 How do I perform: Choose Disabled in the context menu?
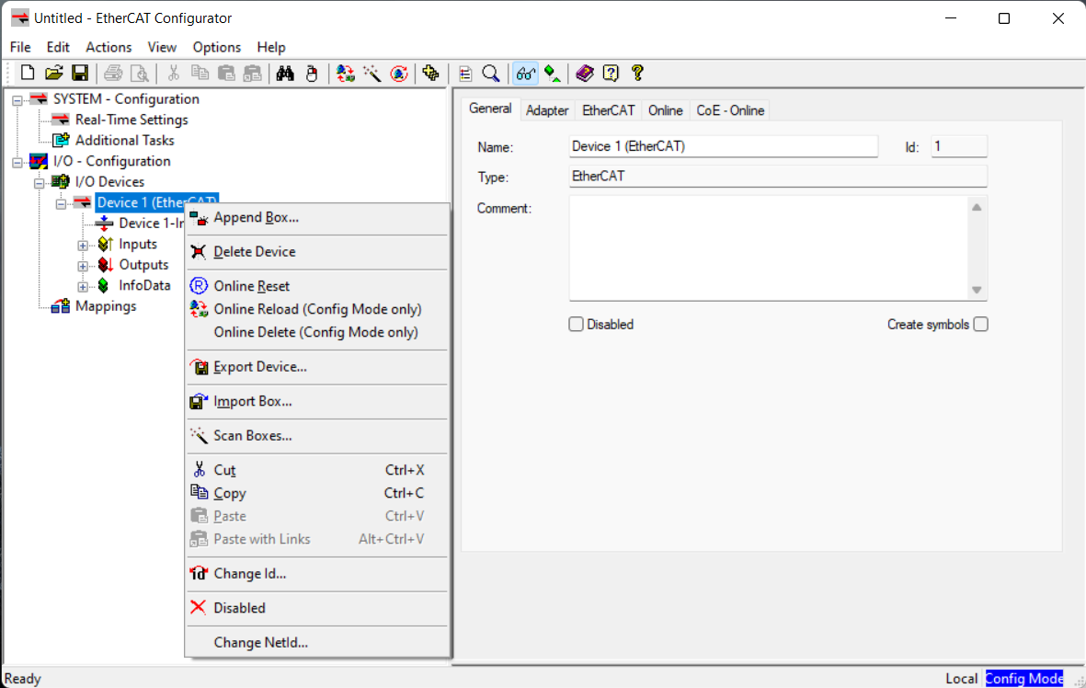point(317,608)
